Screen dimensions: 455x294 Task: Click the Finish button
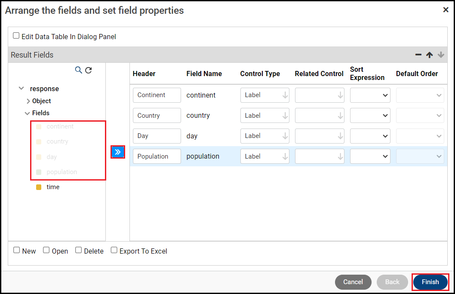click(430, 282)
